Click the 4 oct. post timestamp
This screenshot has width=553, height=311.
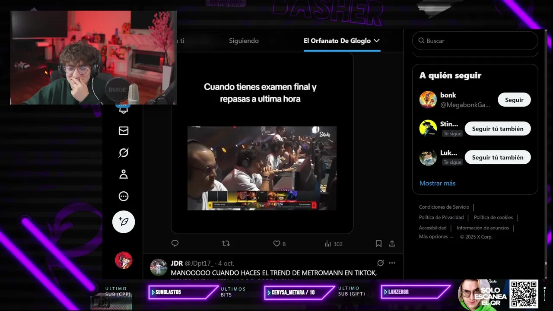[226, 263]
